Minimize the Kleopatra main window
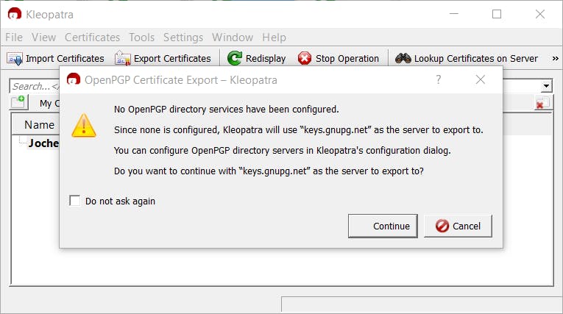Viewport: 563px width, 314px height. (454, 14)
